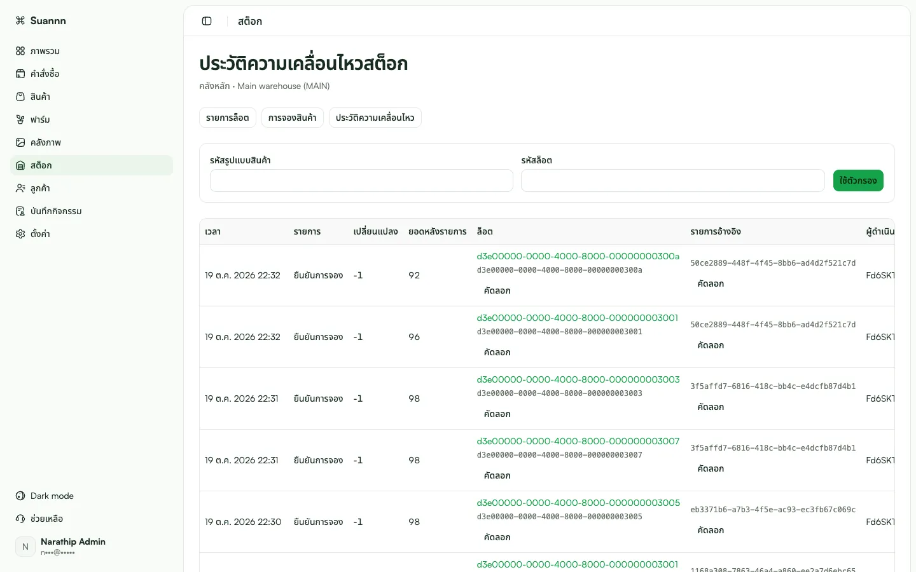Click the เวลา column header
Screen dimensions: 916x572
213,231
